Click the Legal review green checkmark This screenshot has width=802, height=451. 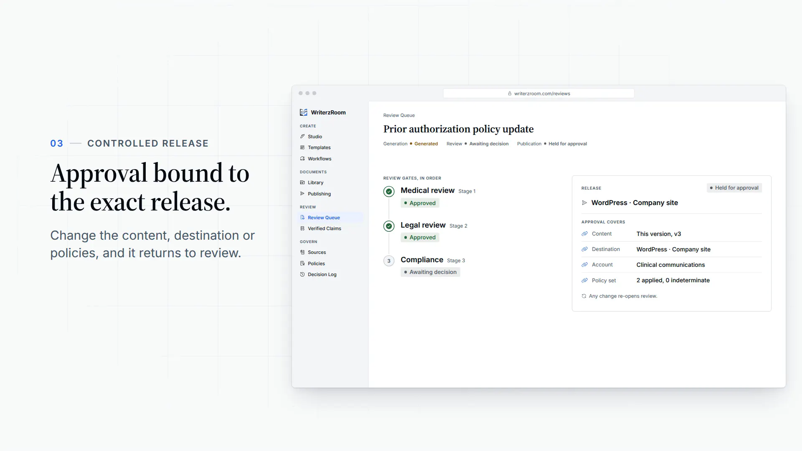pos(389,226)
